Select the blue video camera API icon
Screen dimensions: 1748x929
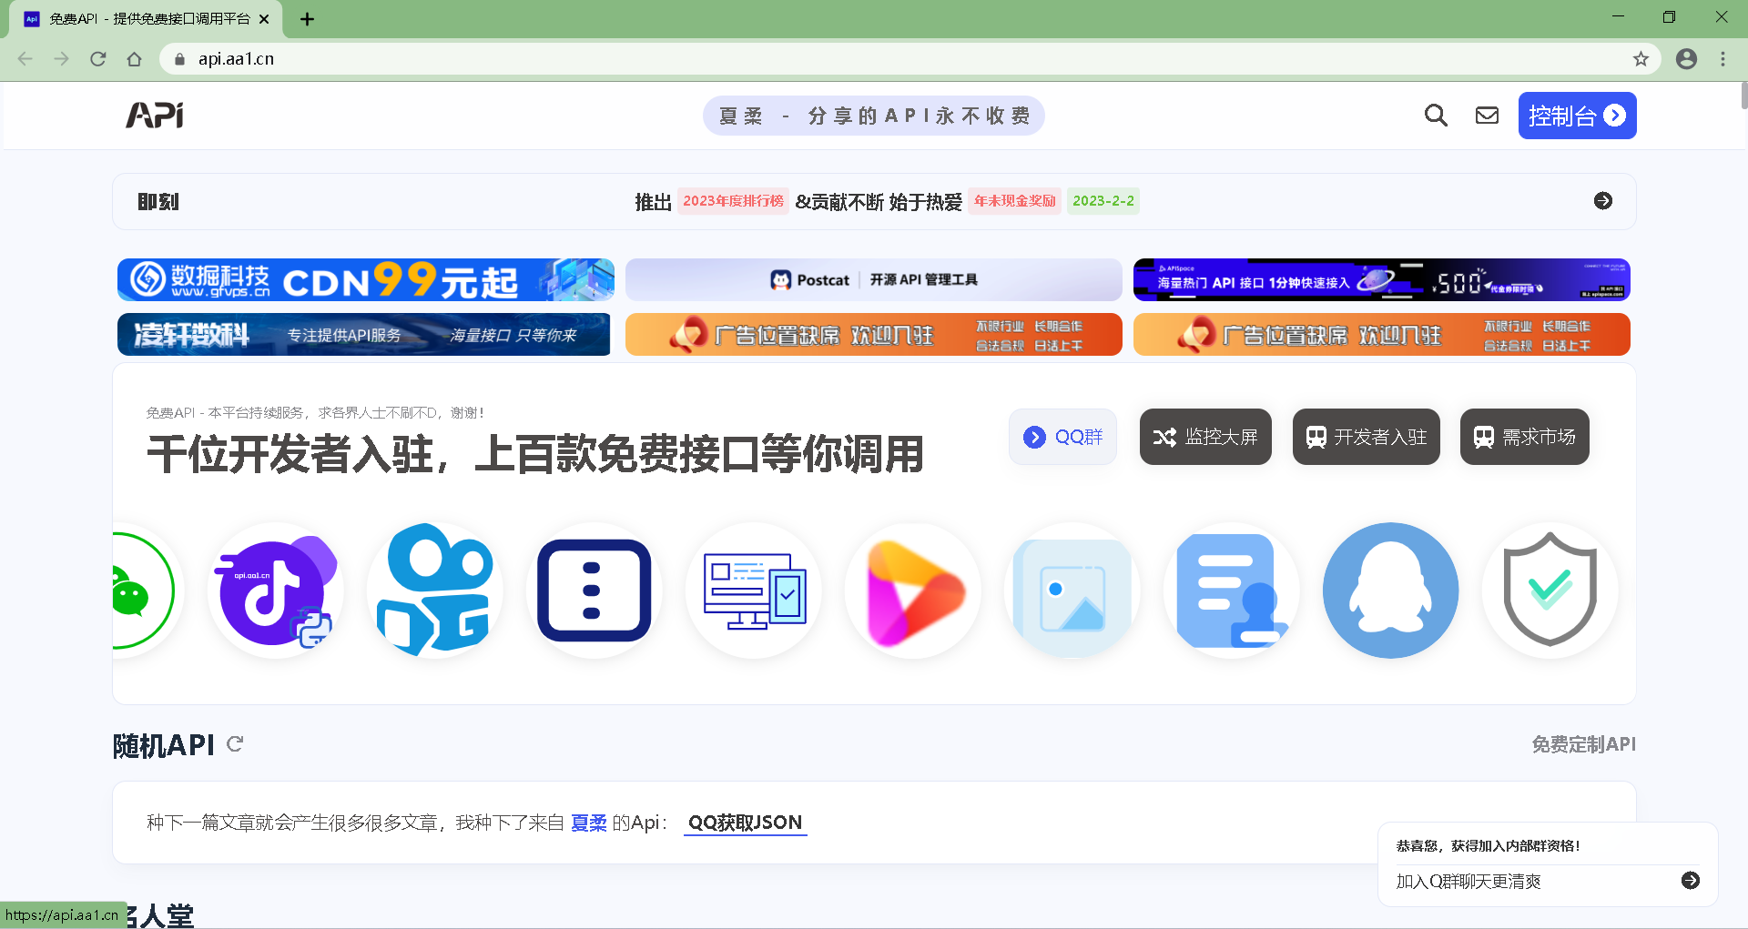[435, 591]
